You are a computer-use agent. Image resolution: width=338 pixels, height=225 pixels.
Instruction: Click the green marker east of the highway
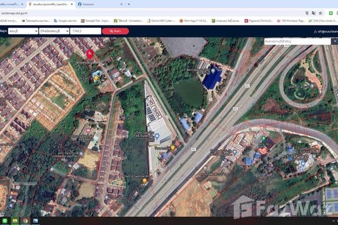[x=263, y=138]
